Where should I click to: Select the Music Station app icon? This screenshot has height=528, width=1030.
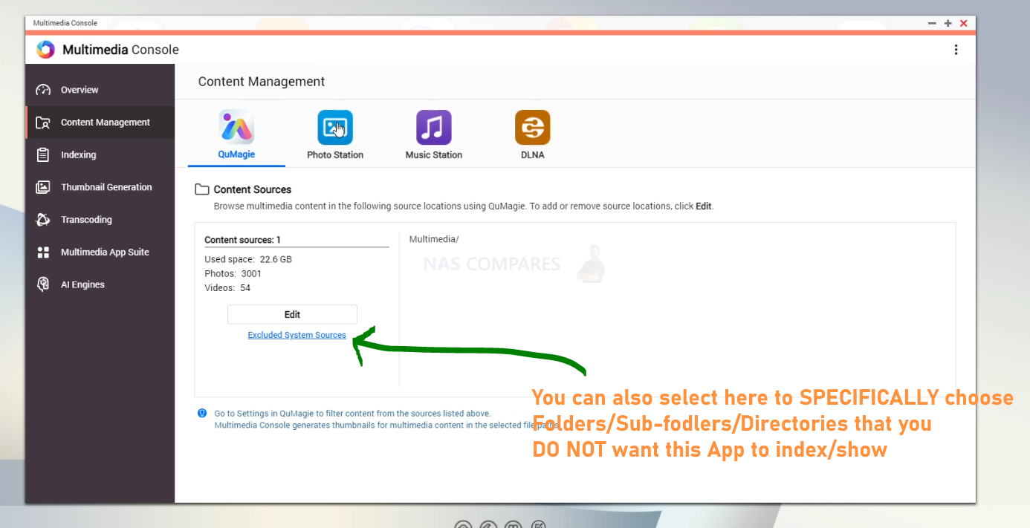coord(434,128)
